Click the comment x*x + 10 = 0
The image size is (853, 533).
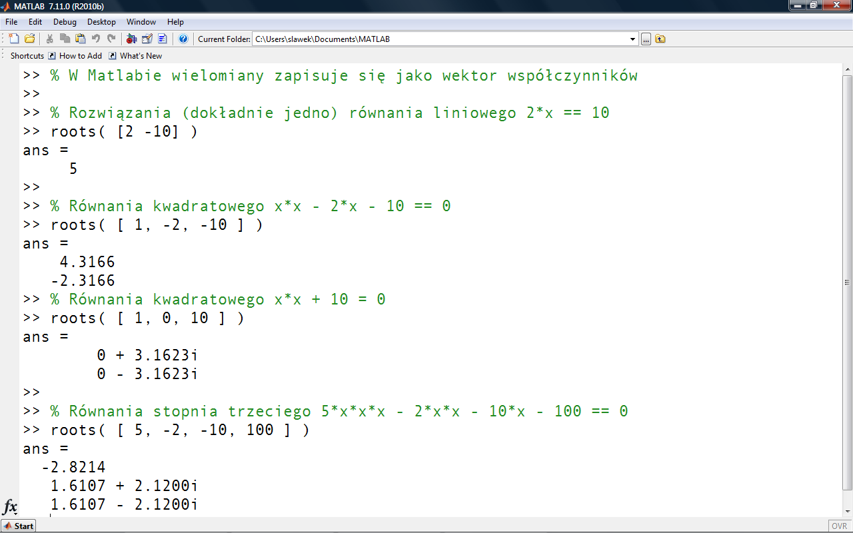(x=218, y=300)
